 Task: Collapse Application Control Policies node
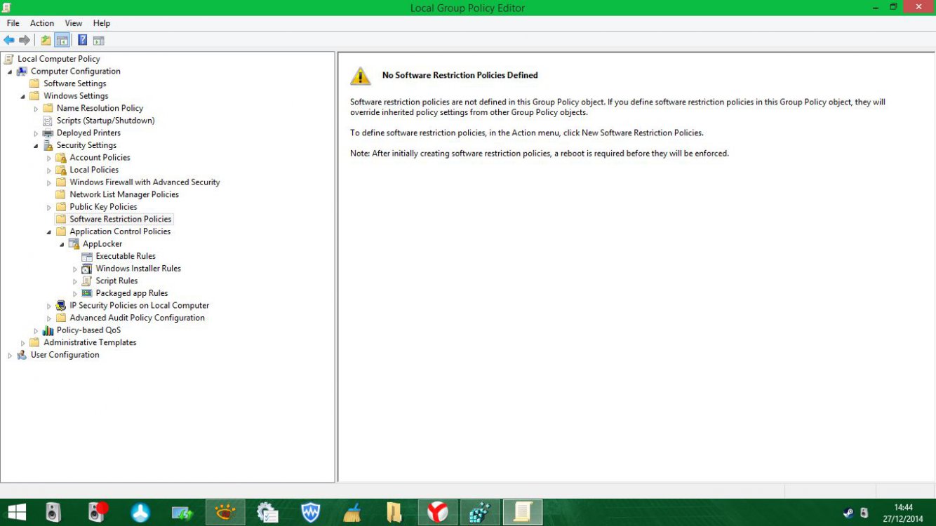[x=49, y=232]
